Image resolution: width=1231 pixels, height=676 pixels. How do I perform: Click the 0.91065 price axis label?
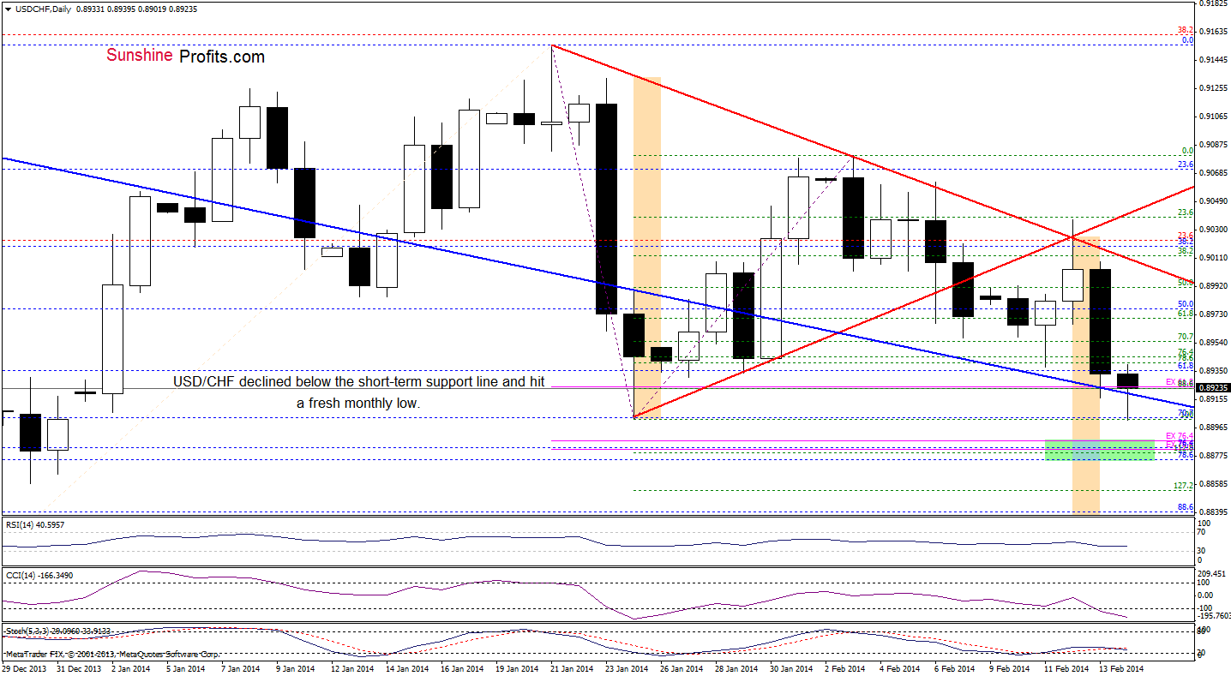coord(1215,117)
